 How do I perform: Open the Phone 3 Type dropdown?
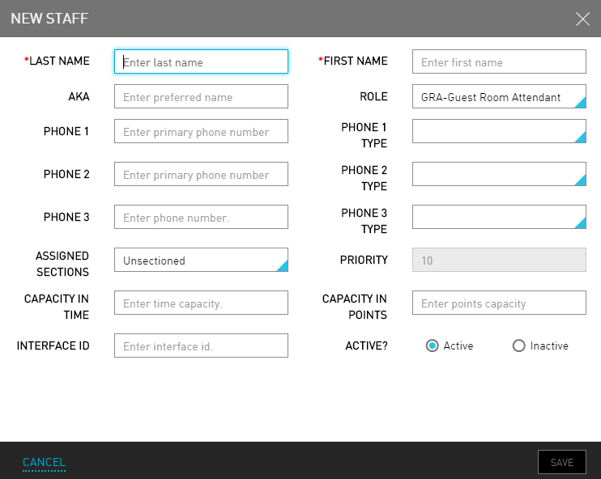[499, 217]
